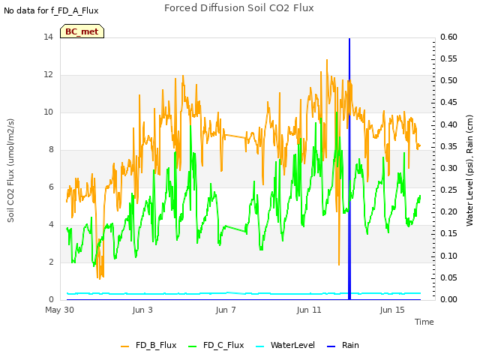Toggle the Rain legend entry

(343, 345)
